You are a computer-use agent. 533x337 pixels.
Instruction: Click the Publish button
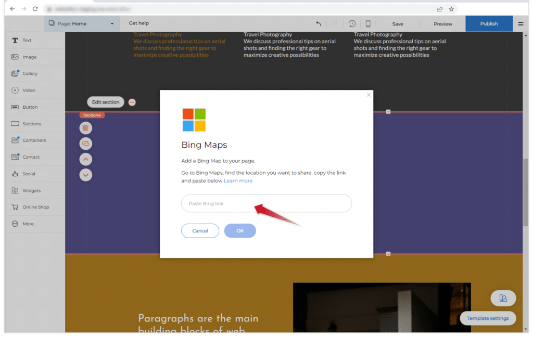coord(489,23)
